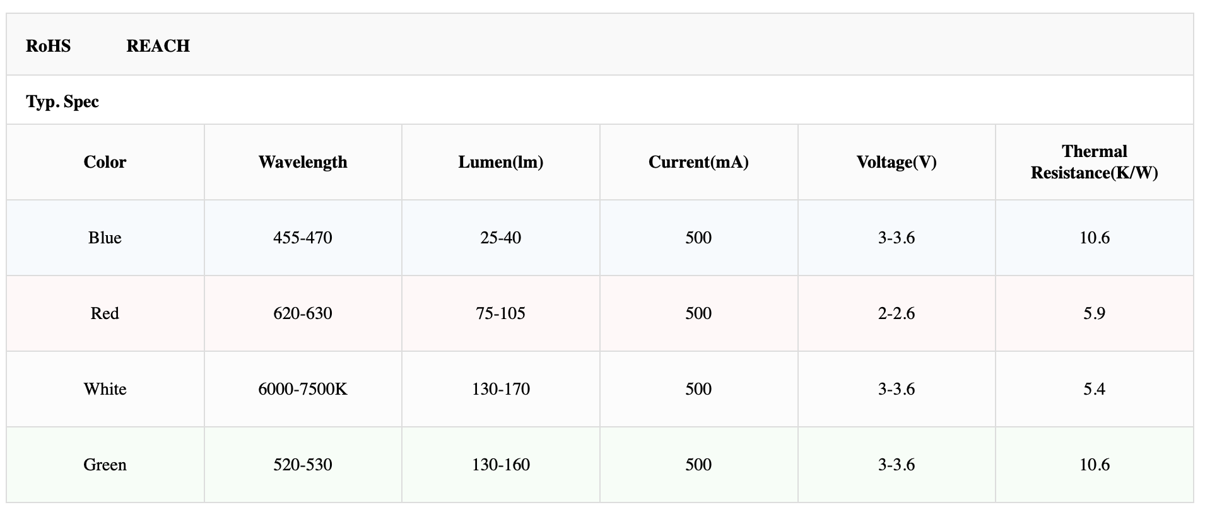This screenshot has width=1205, height=517.
Task: Select the Green color cell
Action: tap(105, 465)
